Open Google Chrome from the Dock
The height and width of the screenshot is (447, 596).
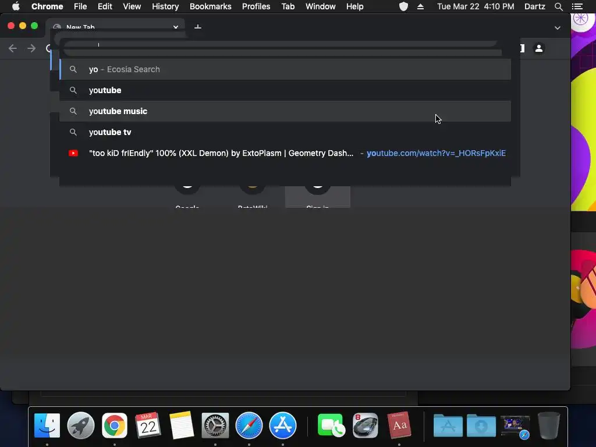(x=115, y=425)
